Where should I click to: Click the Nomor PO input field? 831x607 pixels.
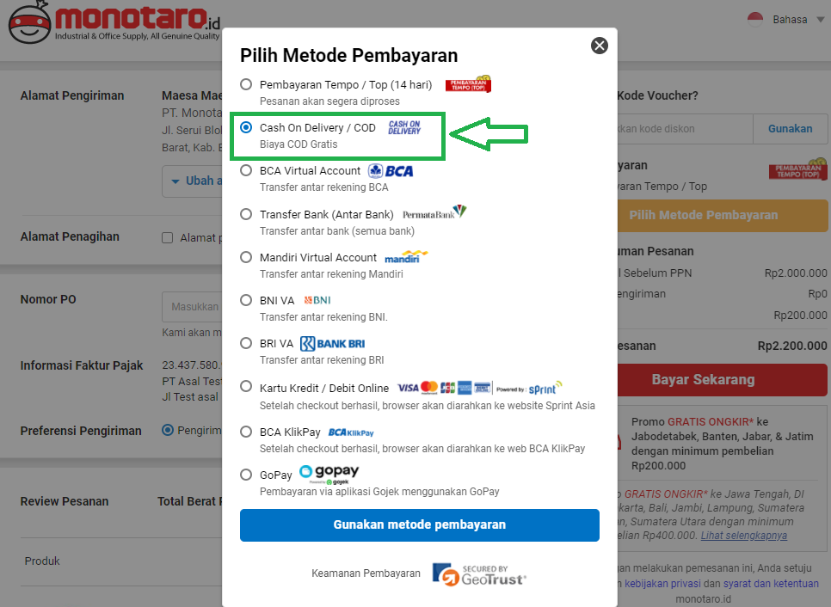coord(193,307)
